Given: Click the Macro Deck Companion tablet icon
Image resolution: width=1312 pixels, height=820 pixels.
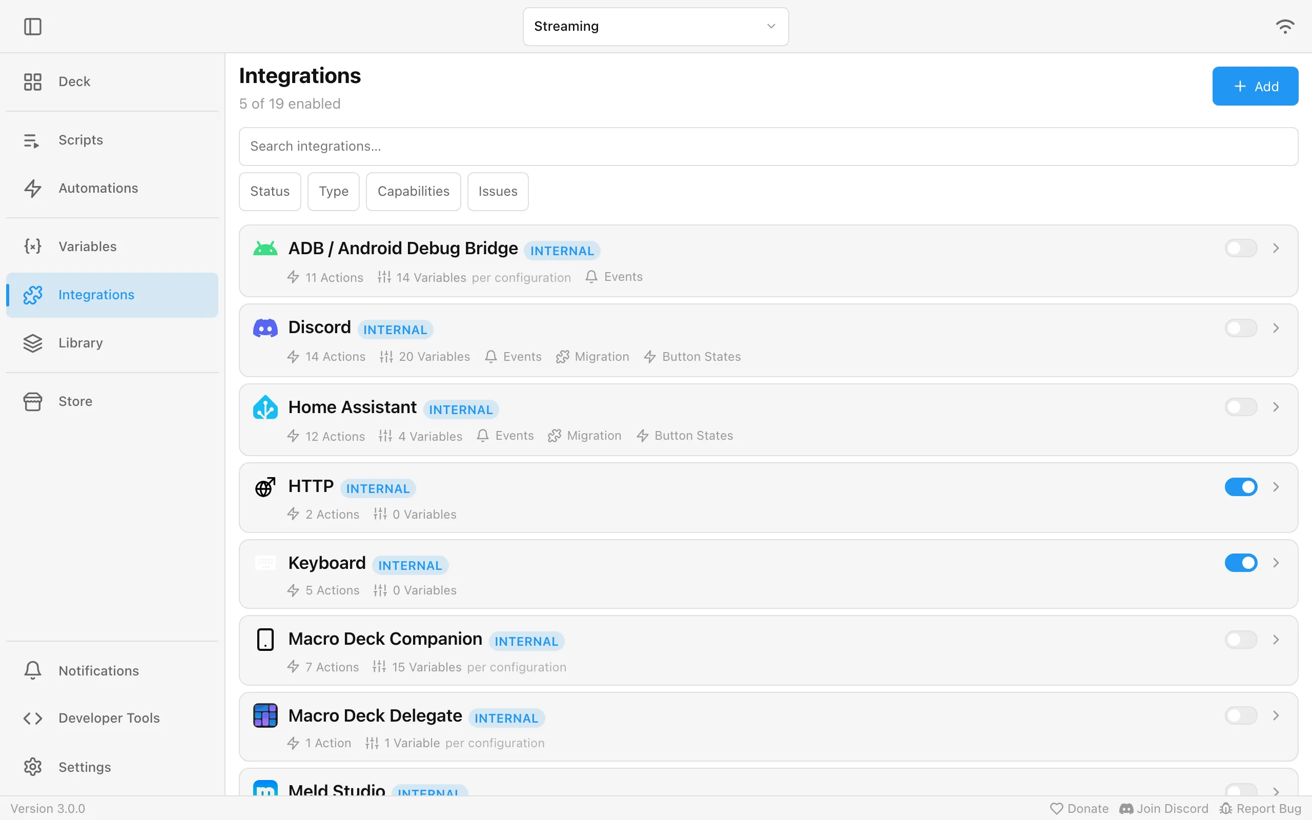Looking at the screenshot, I should (x=265, y=640).
